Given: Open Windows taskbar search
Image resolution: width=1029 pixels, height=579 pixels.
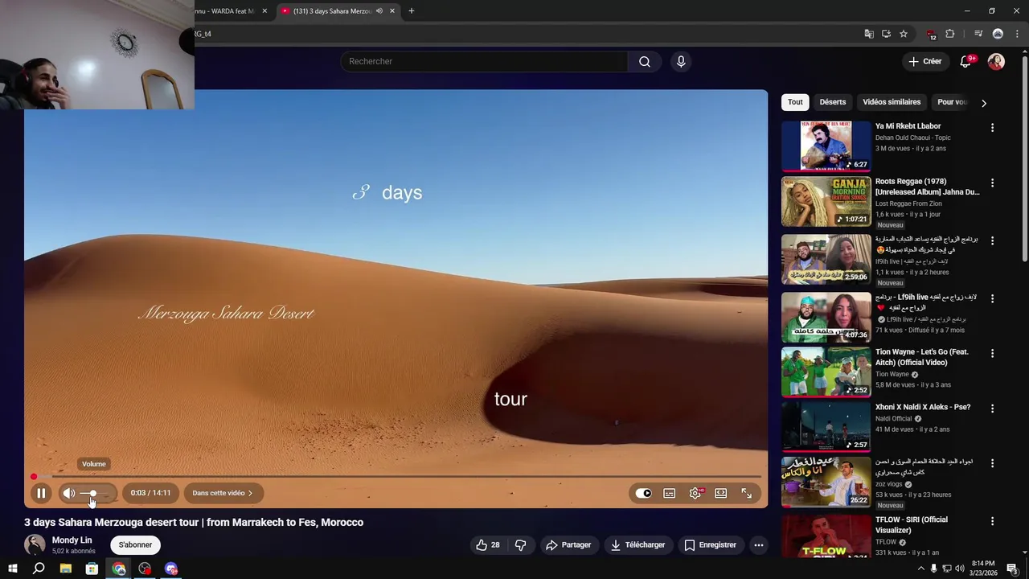Looking at the screenshot, I should tap(39, 569).
